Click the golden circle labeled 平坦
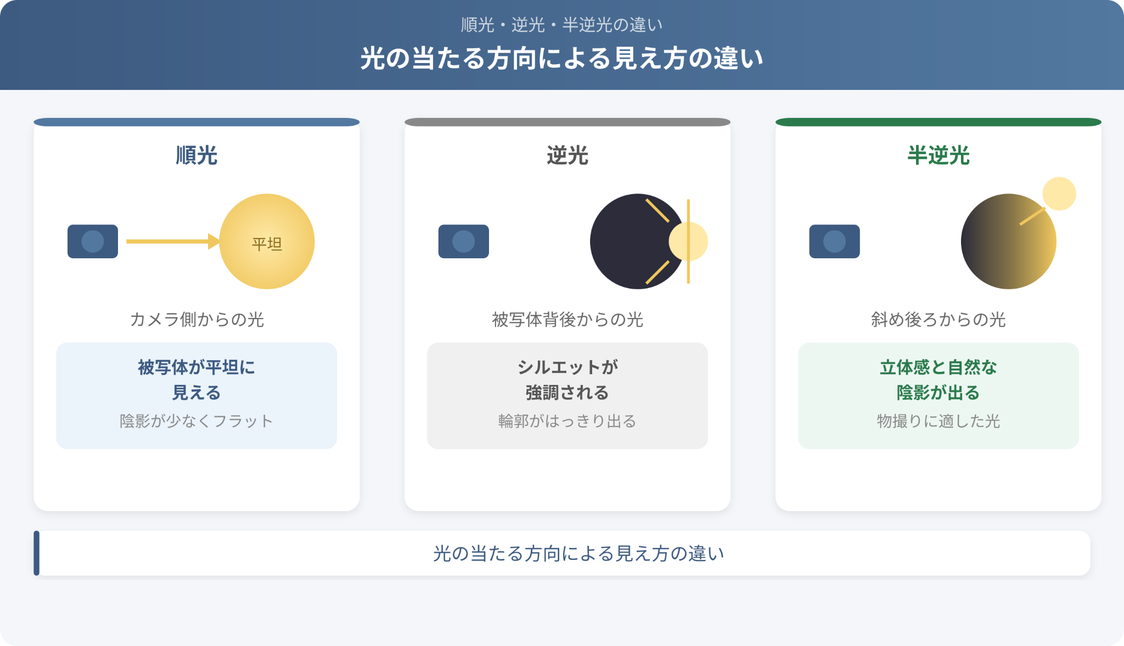Screen dimensions: 1124x646 pyautogui.click(x=267, y=241)
